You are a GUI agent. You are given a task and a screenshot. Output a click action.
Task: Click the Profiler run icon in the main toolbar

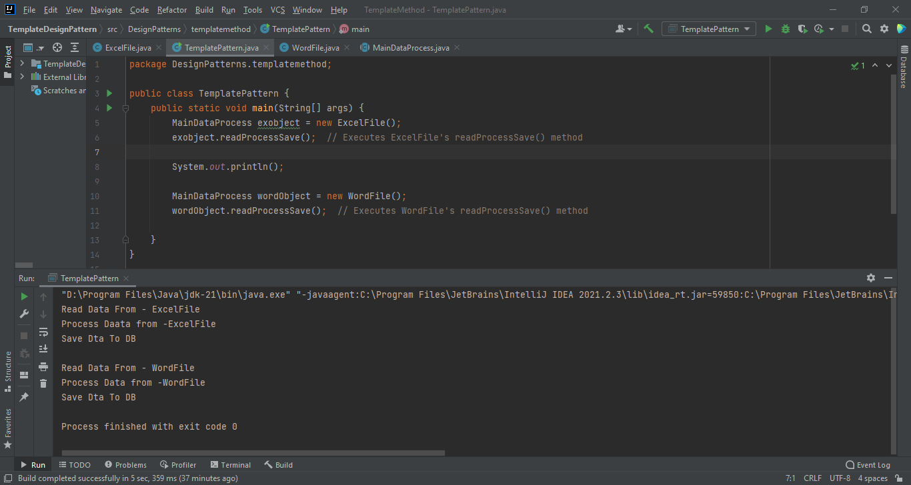click(819, 29)
